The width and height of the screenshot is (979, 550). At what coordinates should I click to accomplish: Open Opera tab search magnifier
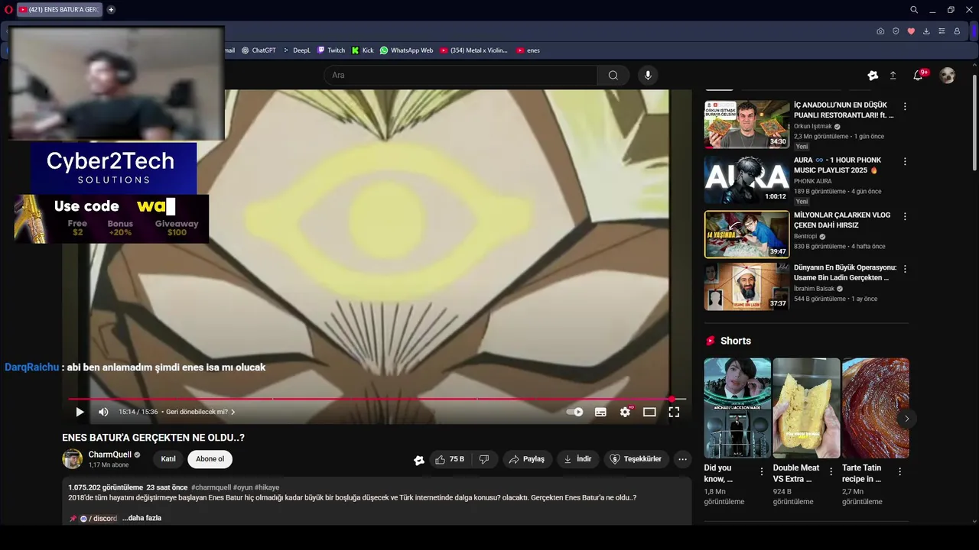[x=914, y=10]
